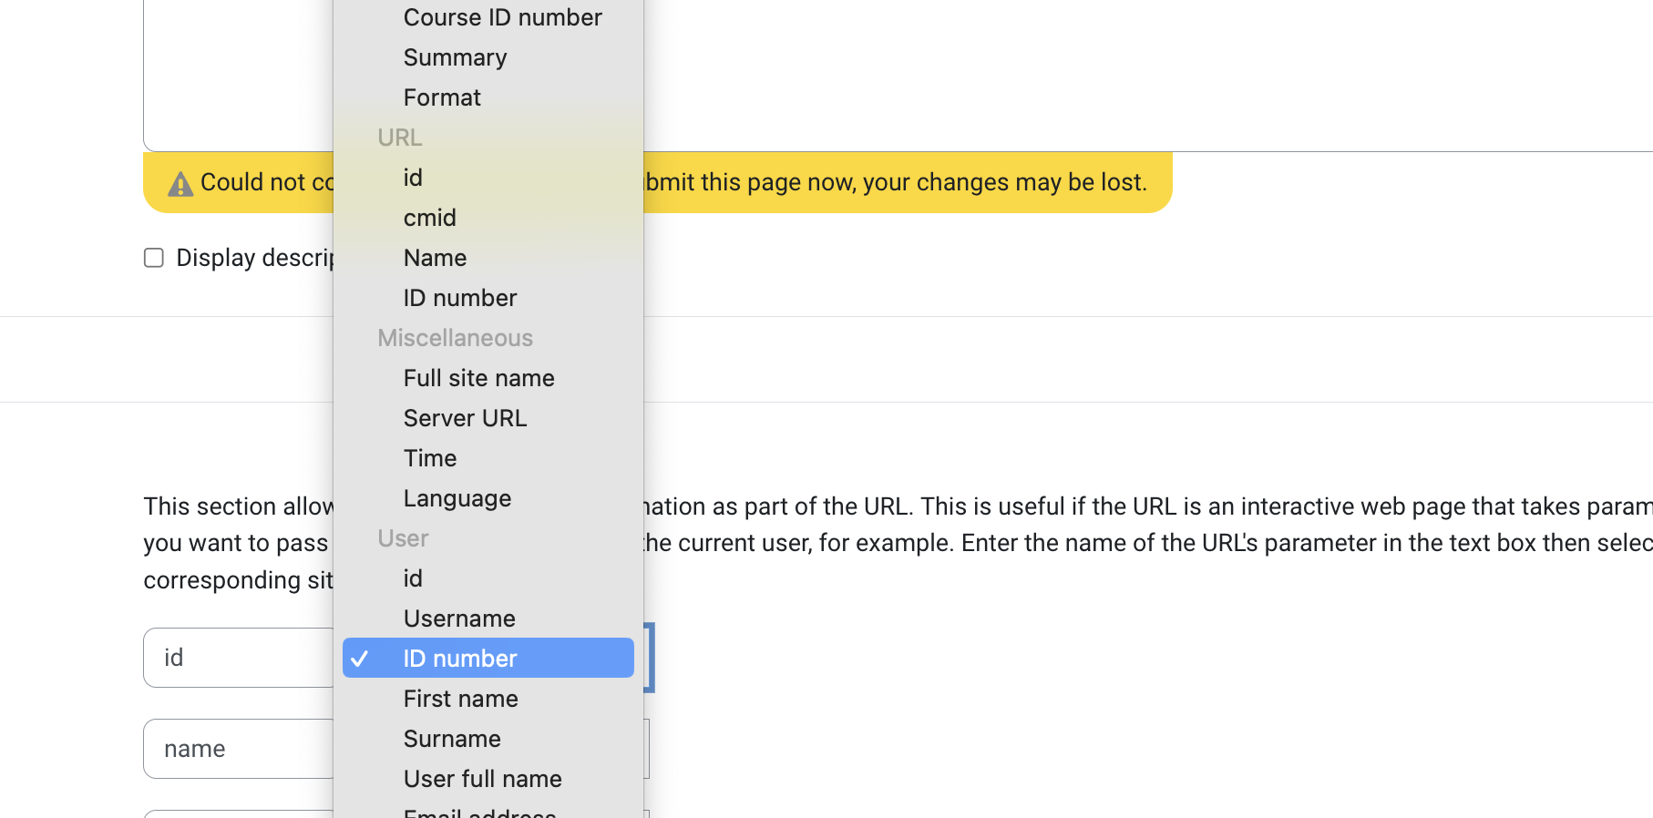Click the parameter text box containing "name"
The height and width of the screenshot is (818, 1653).
point(239,749)
